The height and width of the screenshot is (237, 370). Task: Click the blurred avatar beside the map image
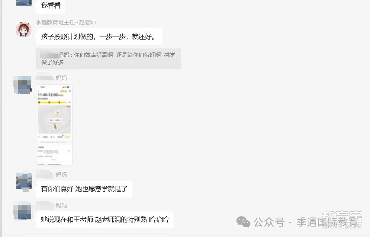click(22, 85)
